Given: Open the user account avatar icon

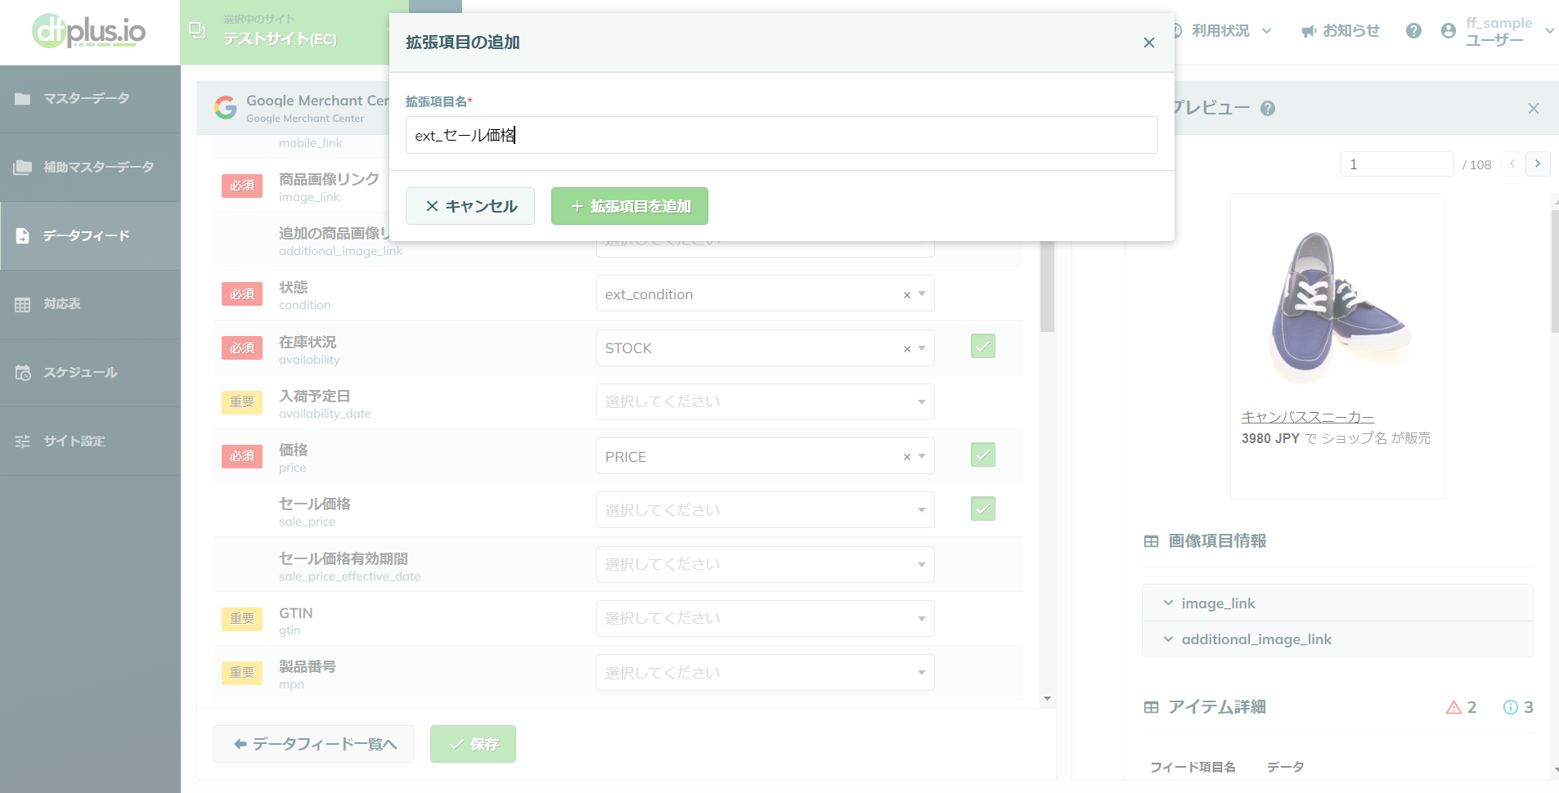Looking at the screenshot, I should pyautogui.click(x=1449, y=31).
